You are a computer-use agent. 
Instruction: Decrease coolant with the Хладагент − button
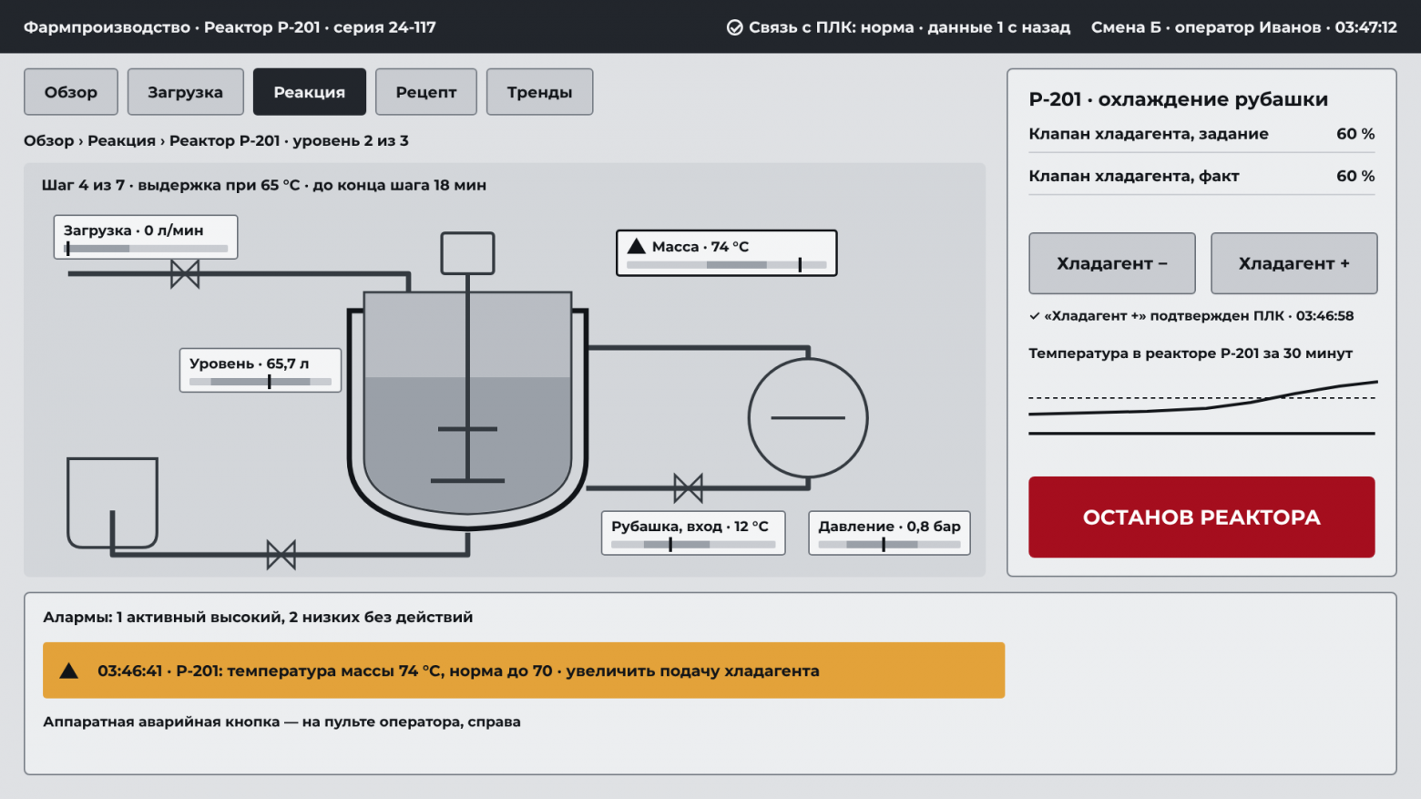[x=1112, y=263]
